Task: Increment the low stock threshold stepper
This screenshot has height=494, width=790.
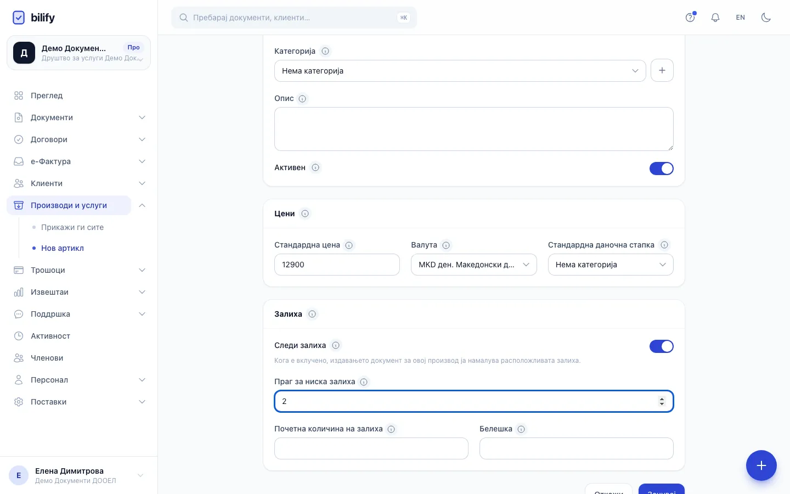Action: 662,398
